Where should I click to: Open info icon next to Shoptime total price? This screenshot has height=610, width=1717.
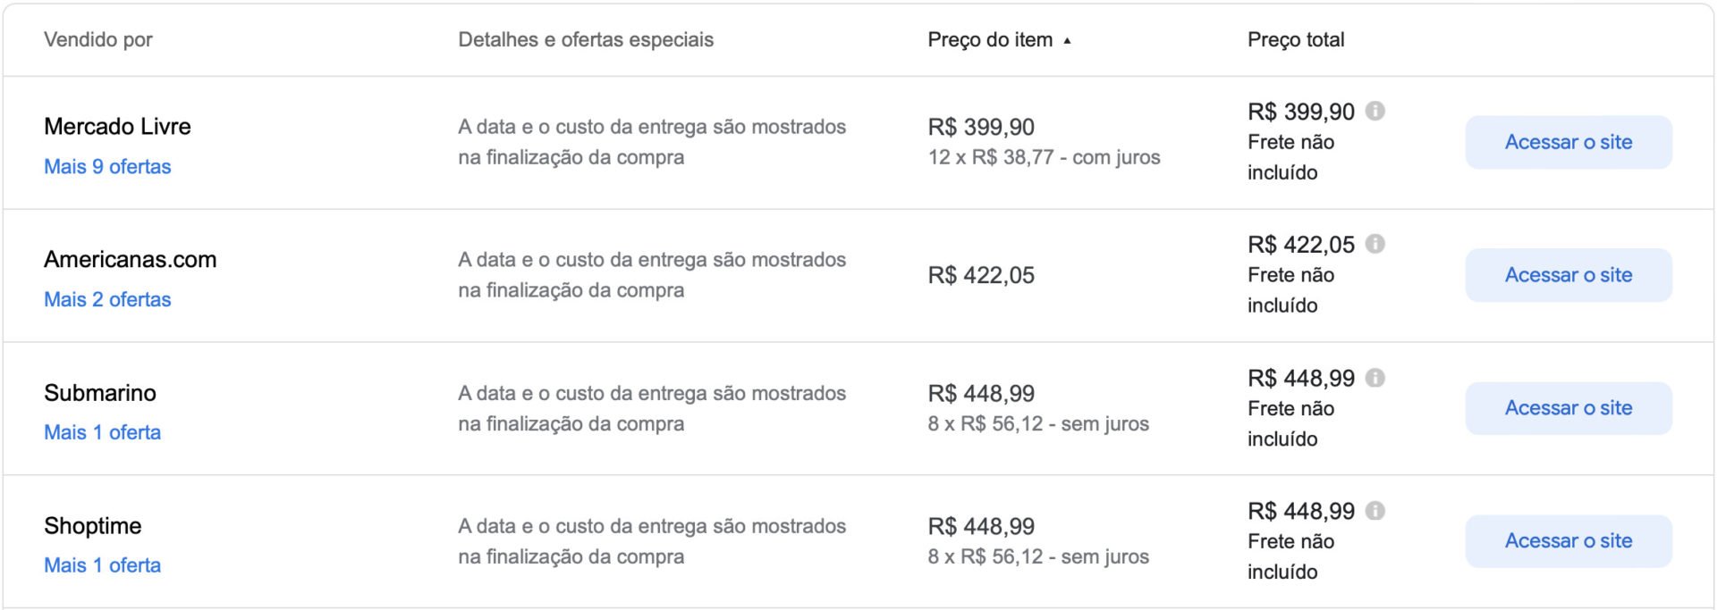pos(1375,511)
